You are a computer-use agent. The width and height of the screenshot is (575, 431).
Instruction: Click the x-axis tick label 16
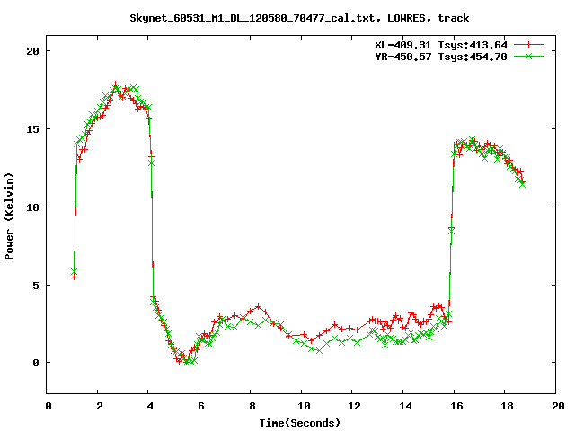click(456, 406)
